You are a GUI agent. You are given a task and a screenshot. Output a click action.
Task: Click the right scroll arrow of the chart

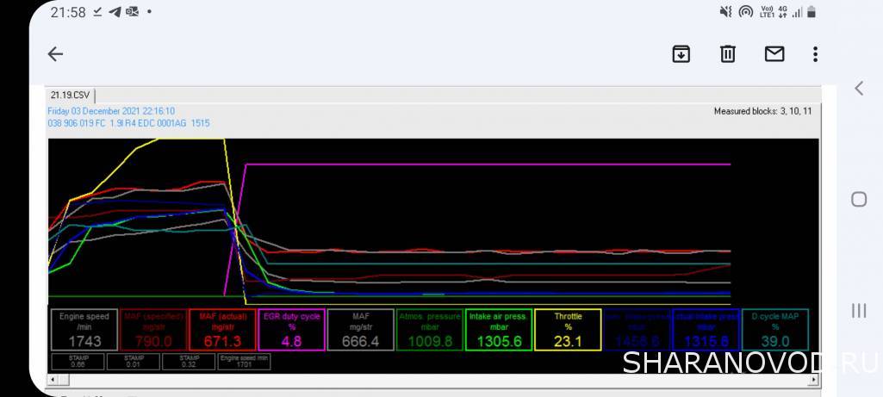tap(815, 380)
